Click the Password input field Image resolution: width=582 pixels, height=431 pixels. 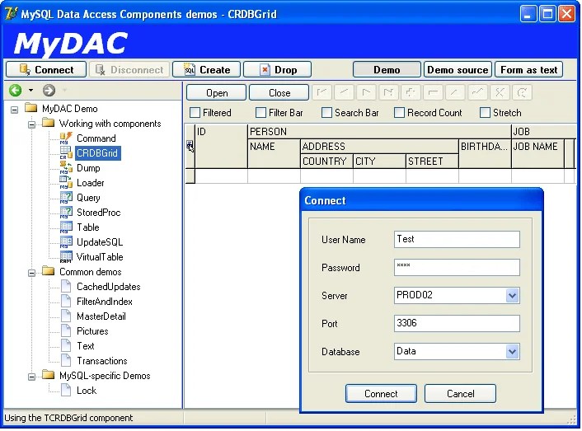click(x=457, y=268)
